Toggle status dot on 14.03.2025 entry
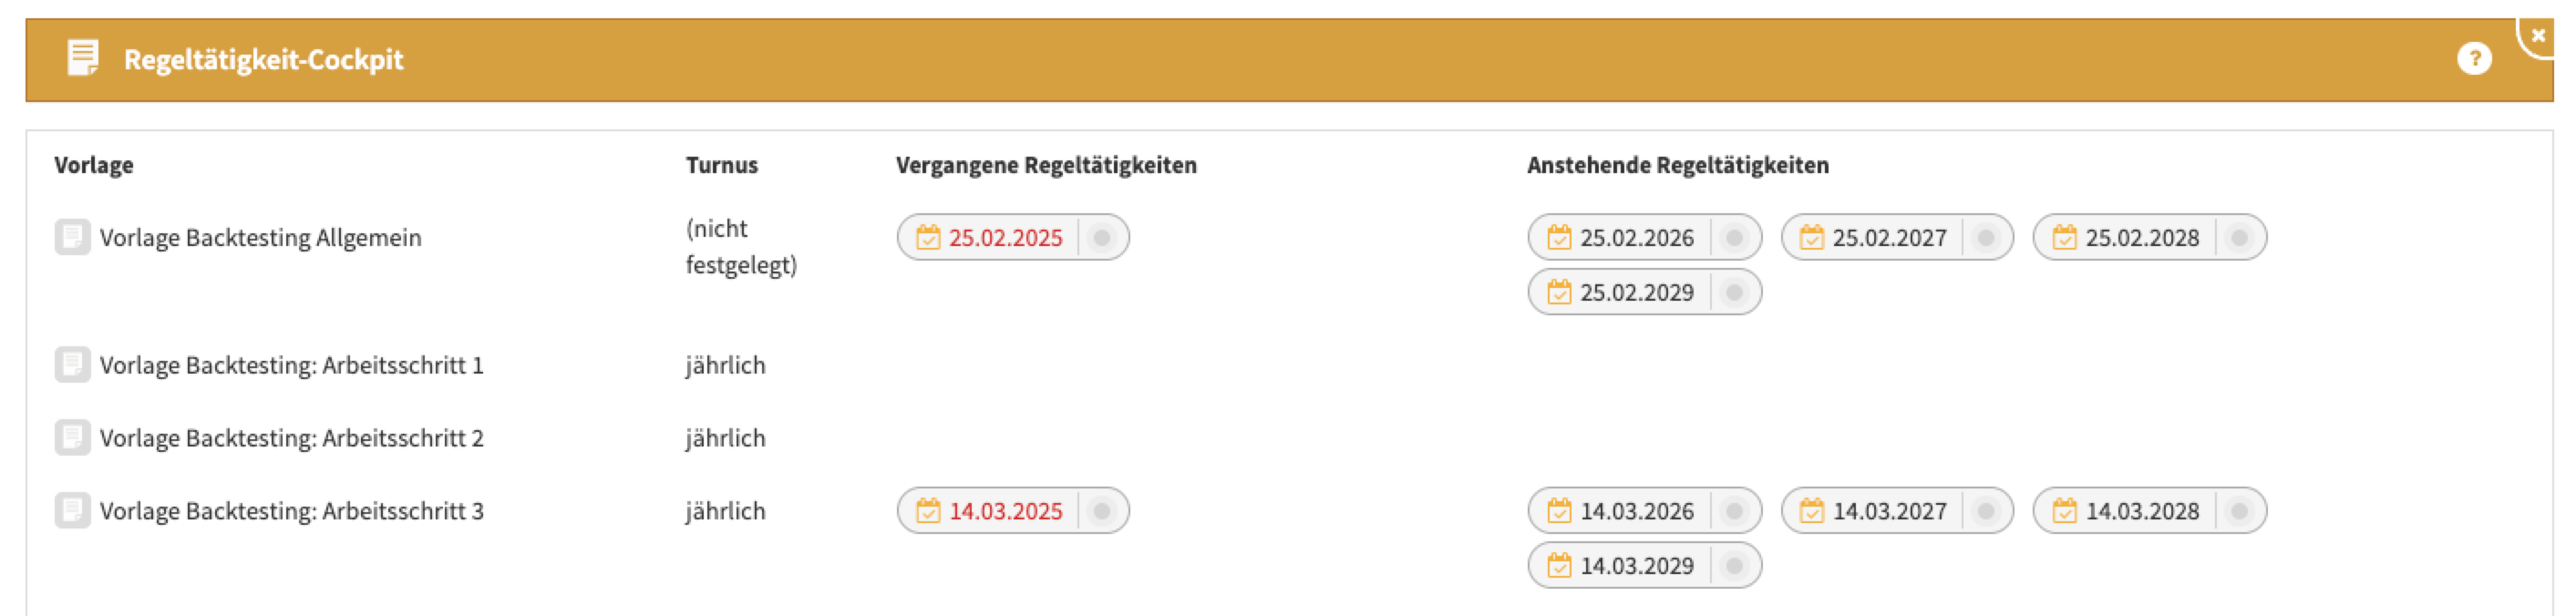Viewport: 2576px width, 616px height. pos(1101,511)
